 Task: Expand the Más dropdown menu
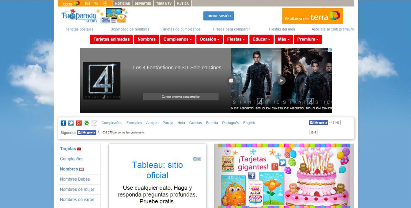coord(284,39)
